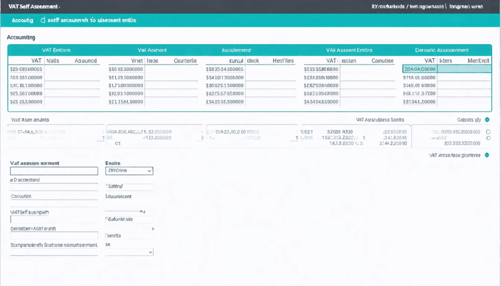Click the 'Ingnen wren' text in top bar

[x=466, y=7]
